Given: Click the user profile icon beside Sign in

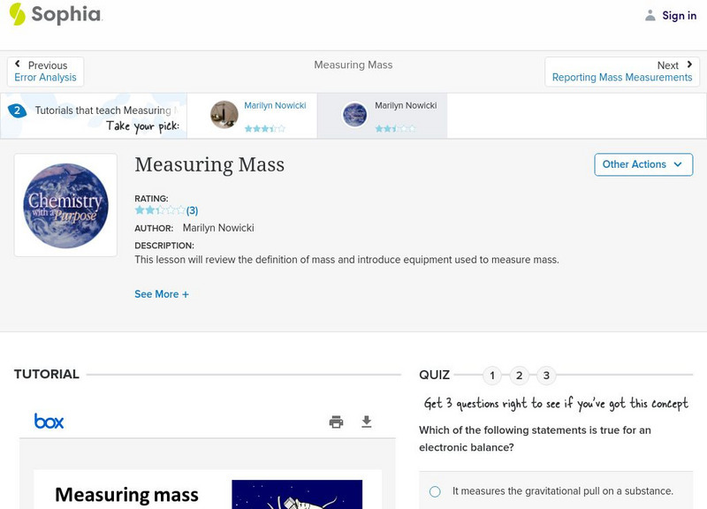Looking at the screenshot, I should click(x=650, y=16).
